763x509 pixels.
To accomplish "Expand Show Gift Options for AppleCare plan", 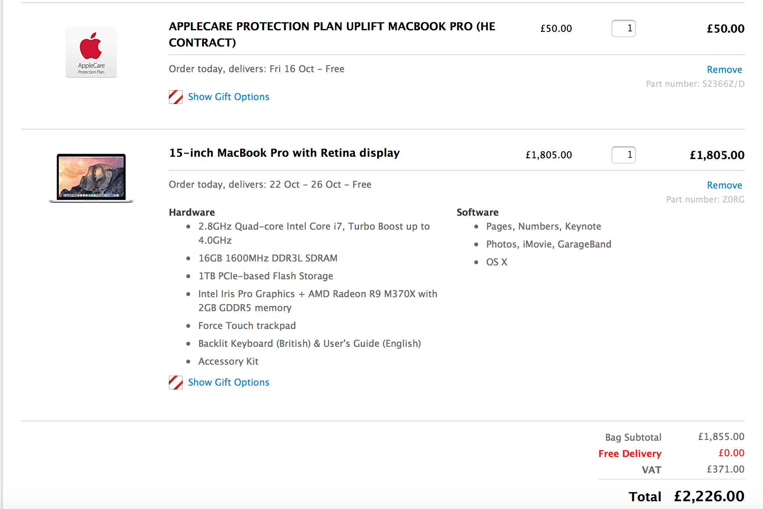I will tap(228, 97).
